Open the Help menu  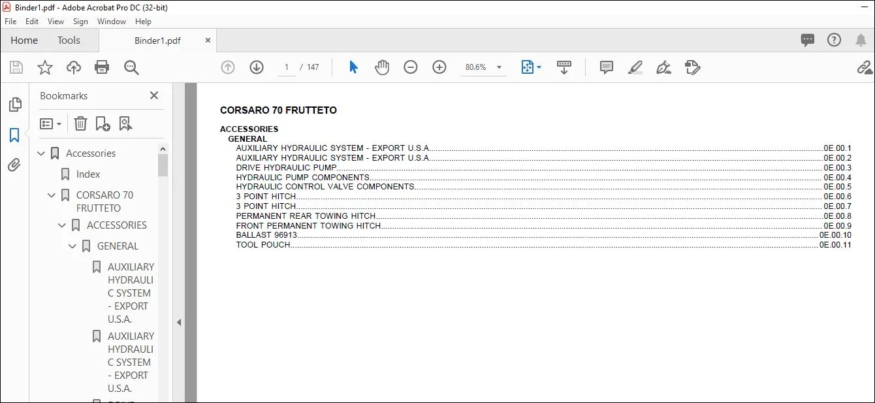tap(143, 21)
